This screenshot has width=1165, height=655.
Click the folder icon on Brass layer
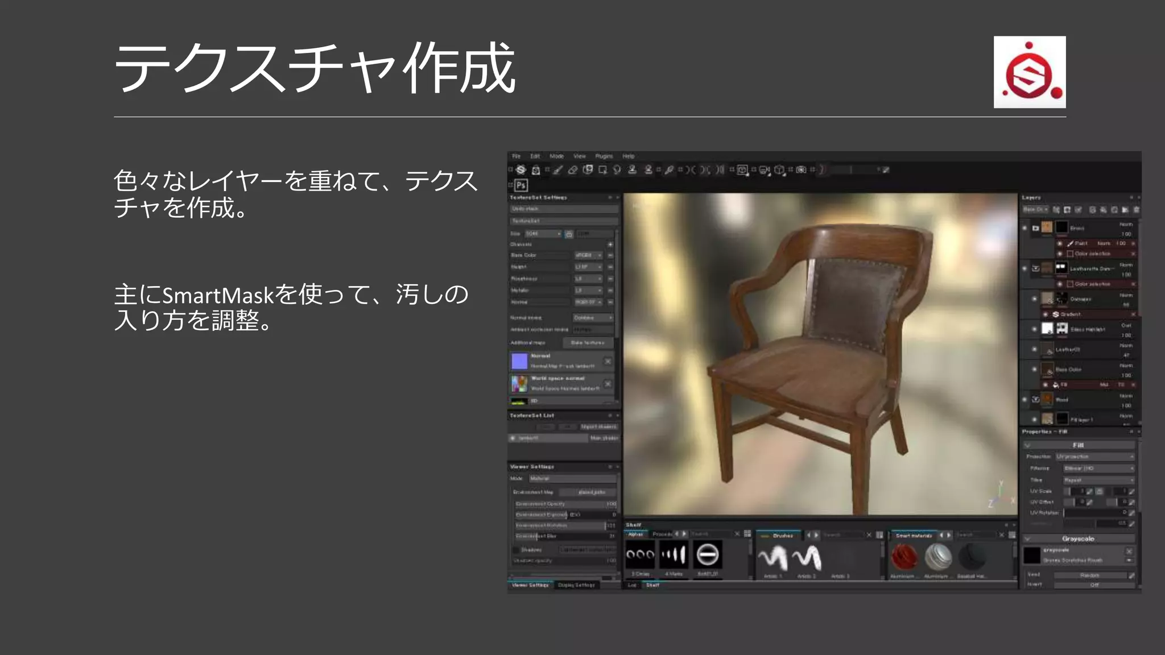click(x=1035, y=228)
